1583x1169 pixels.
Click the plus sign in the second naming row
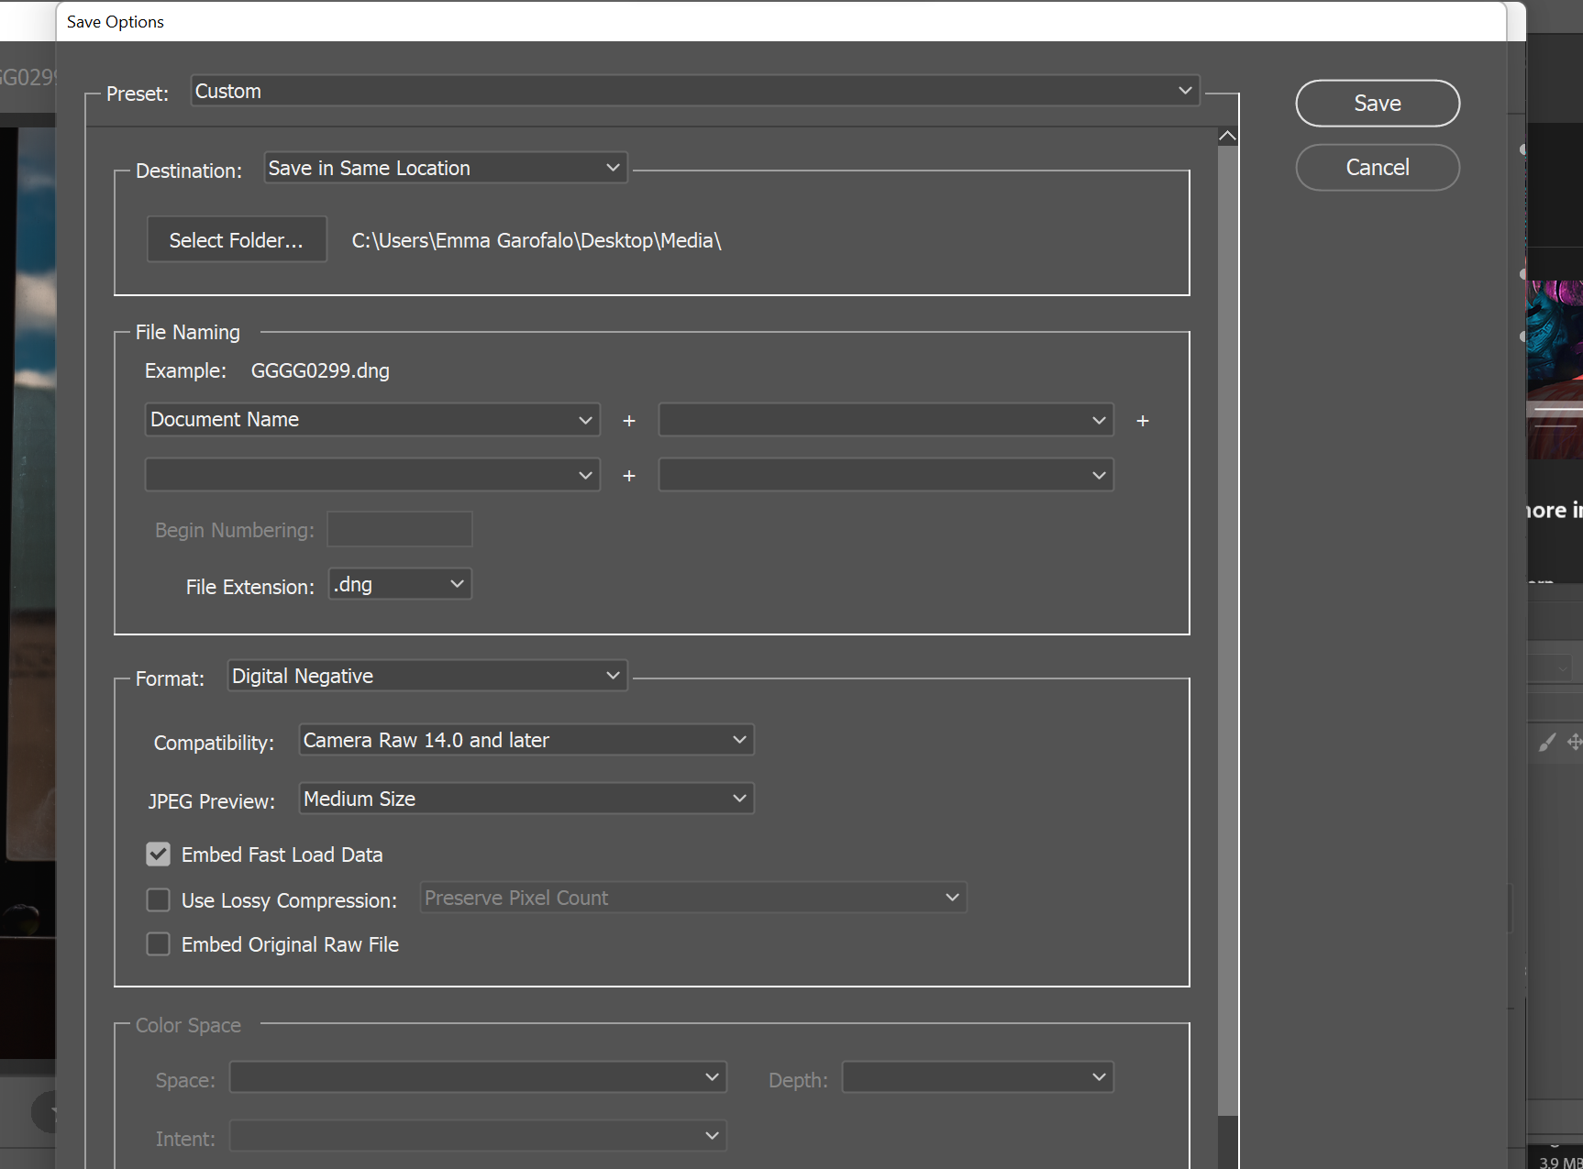coord(629,476)
